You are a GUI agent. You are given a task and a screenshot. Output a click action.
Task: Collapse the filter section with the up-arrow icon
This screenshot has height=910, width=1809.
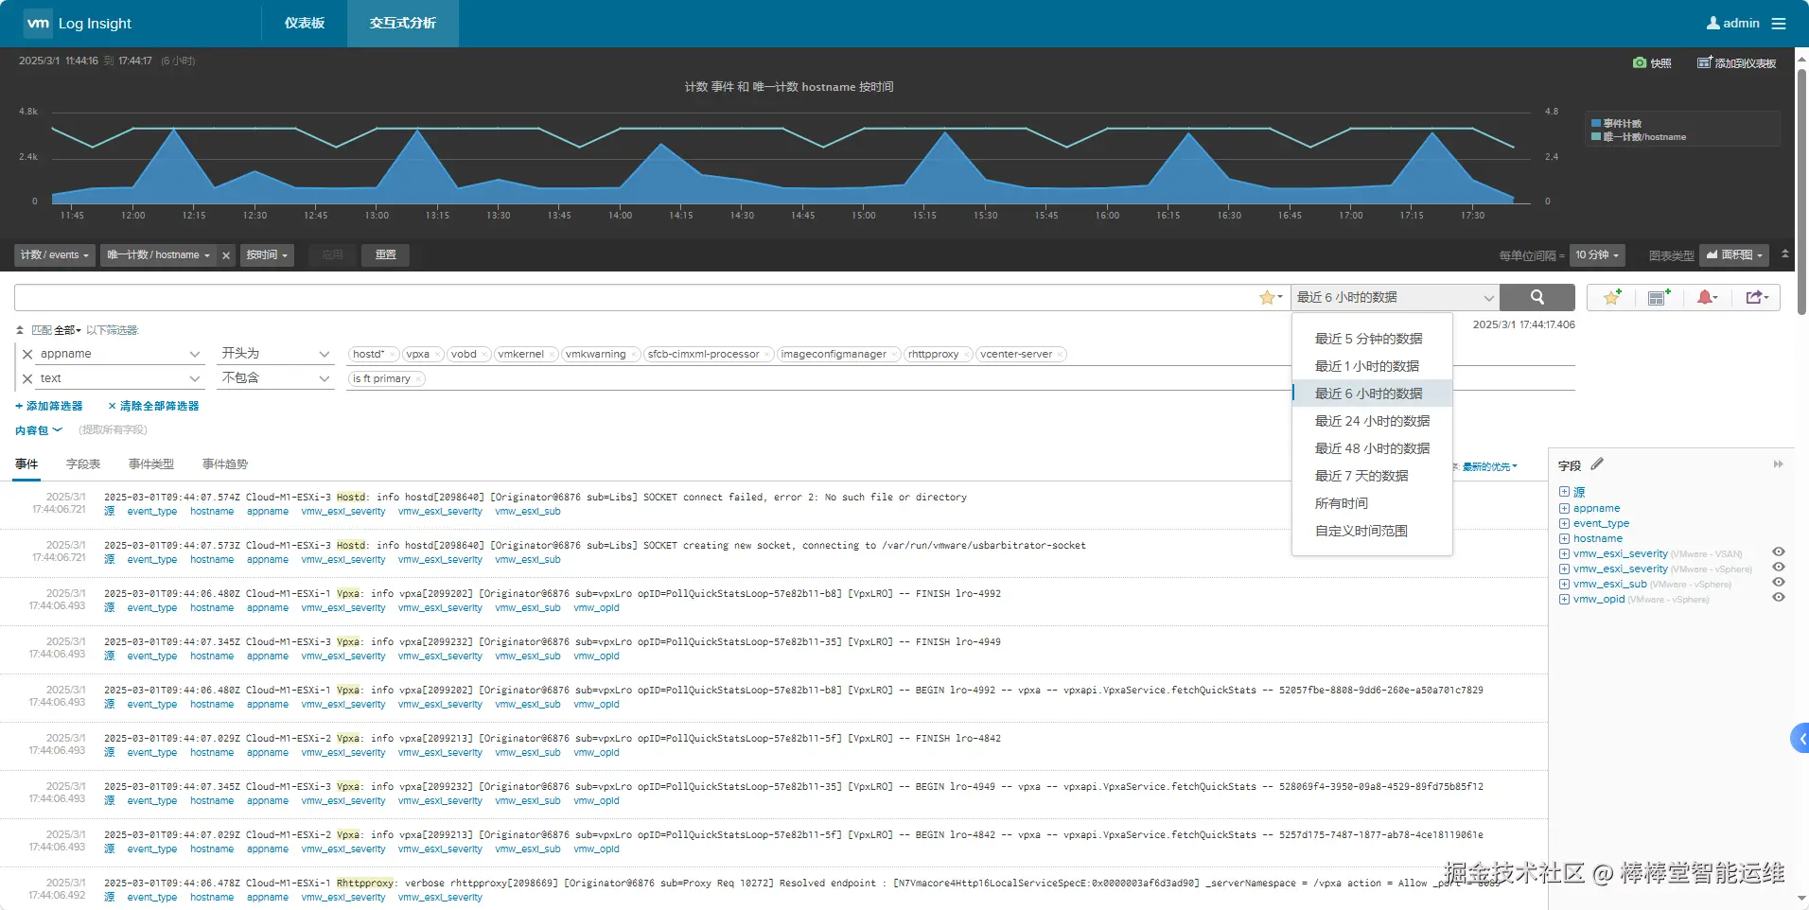[x=20, y=330]
